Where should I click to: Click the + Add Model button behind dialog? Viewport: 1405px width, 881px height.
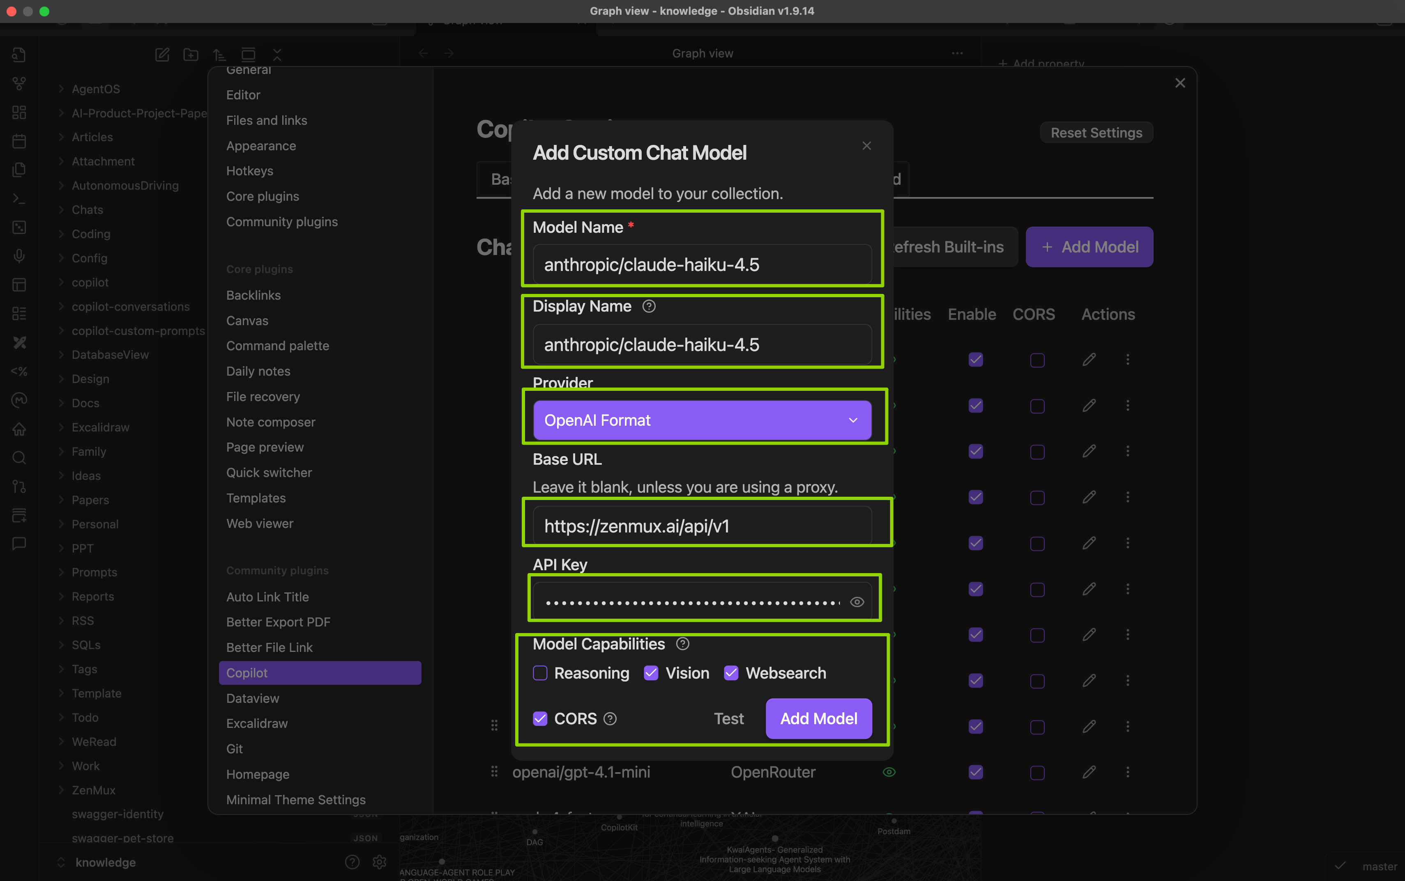click(1089, 247)
